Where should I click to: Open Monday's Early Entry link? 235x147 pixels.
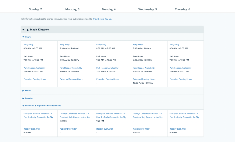[x=65, y=45]
